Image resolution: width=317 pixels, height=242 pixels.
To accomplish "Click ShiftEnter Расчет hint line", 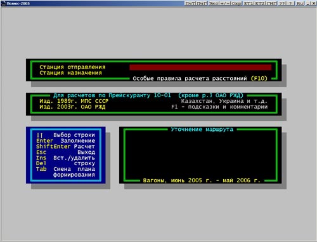I will pyautogui.click(x=65, y=147).
